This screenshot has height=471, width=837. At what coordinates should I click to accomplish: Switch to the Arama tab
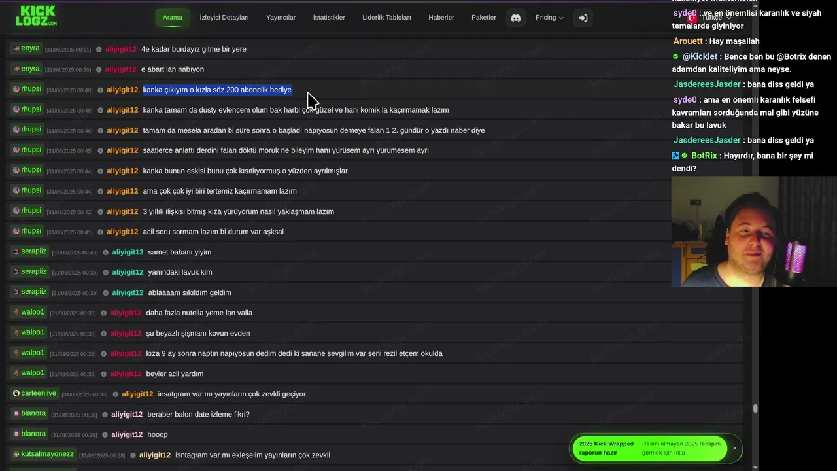tap(173, 18)
